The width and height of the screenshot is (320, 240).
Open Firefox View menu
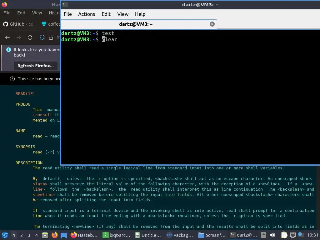tap(37, 13)
